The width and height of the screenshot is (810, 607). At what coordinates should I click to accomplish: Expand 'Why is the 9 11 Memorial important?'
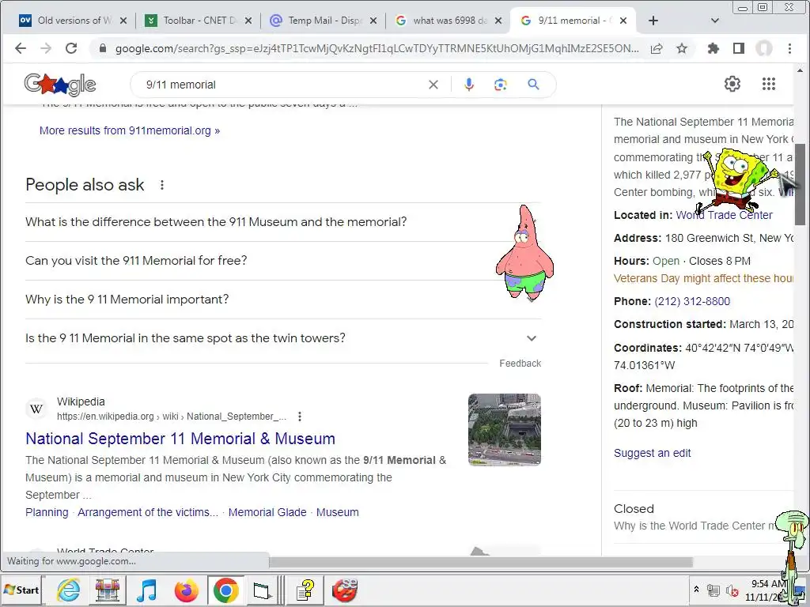(283, 300)
